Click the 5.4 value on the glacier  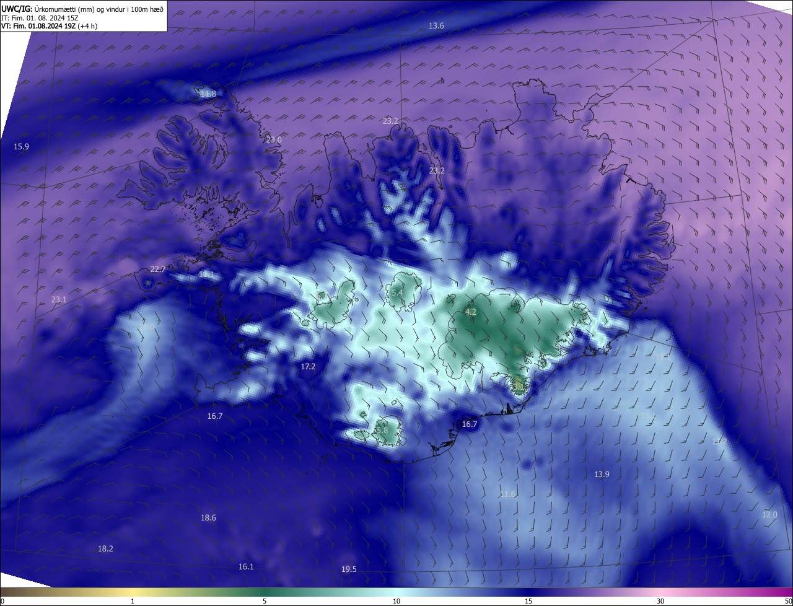(398, 292)
